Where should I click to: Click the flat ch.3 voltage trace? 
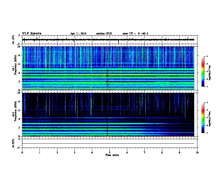point(108,144)
